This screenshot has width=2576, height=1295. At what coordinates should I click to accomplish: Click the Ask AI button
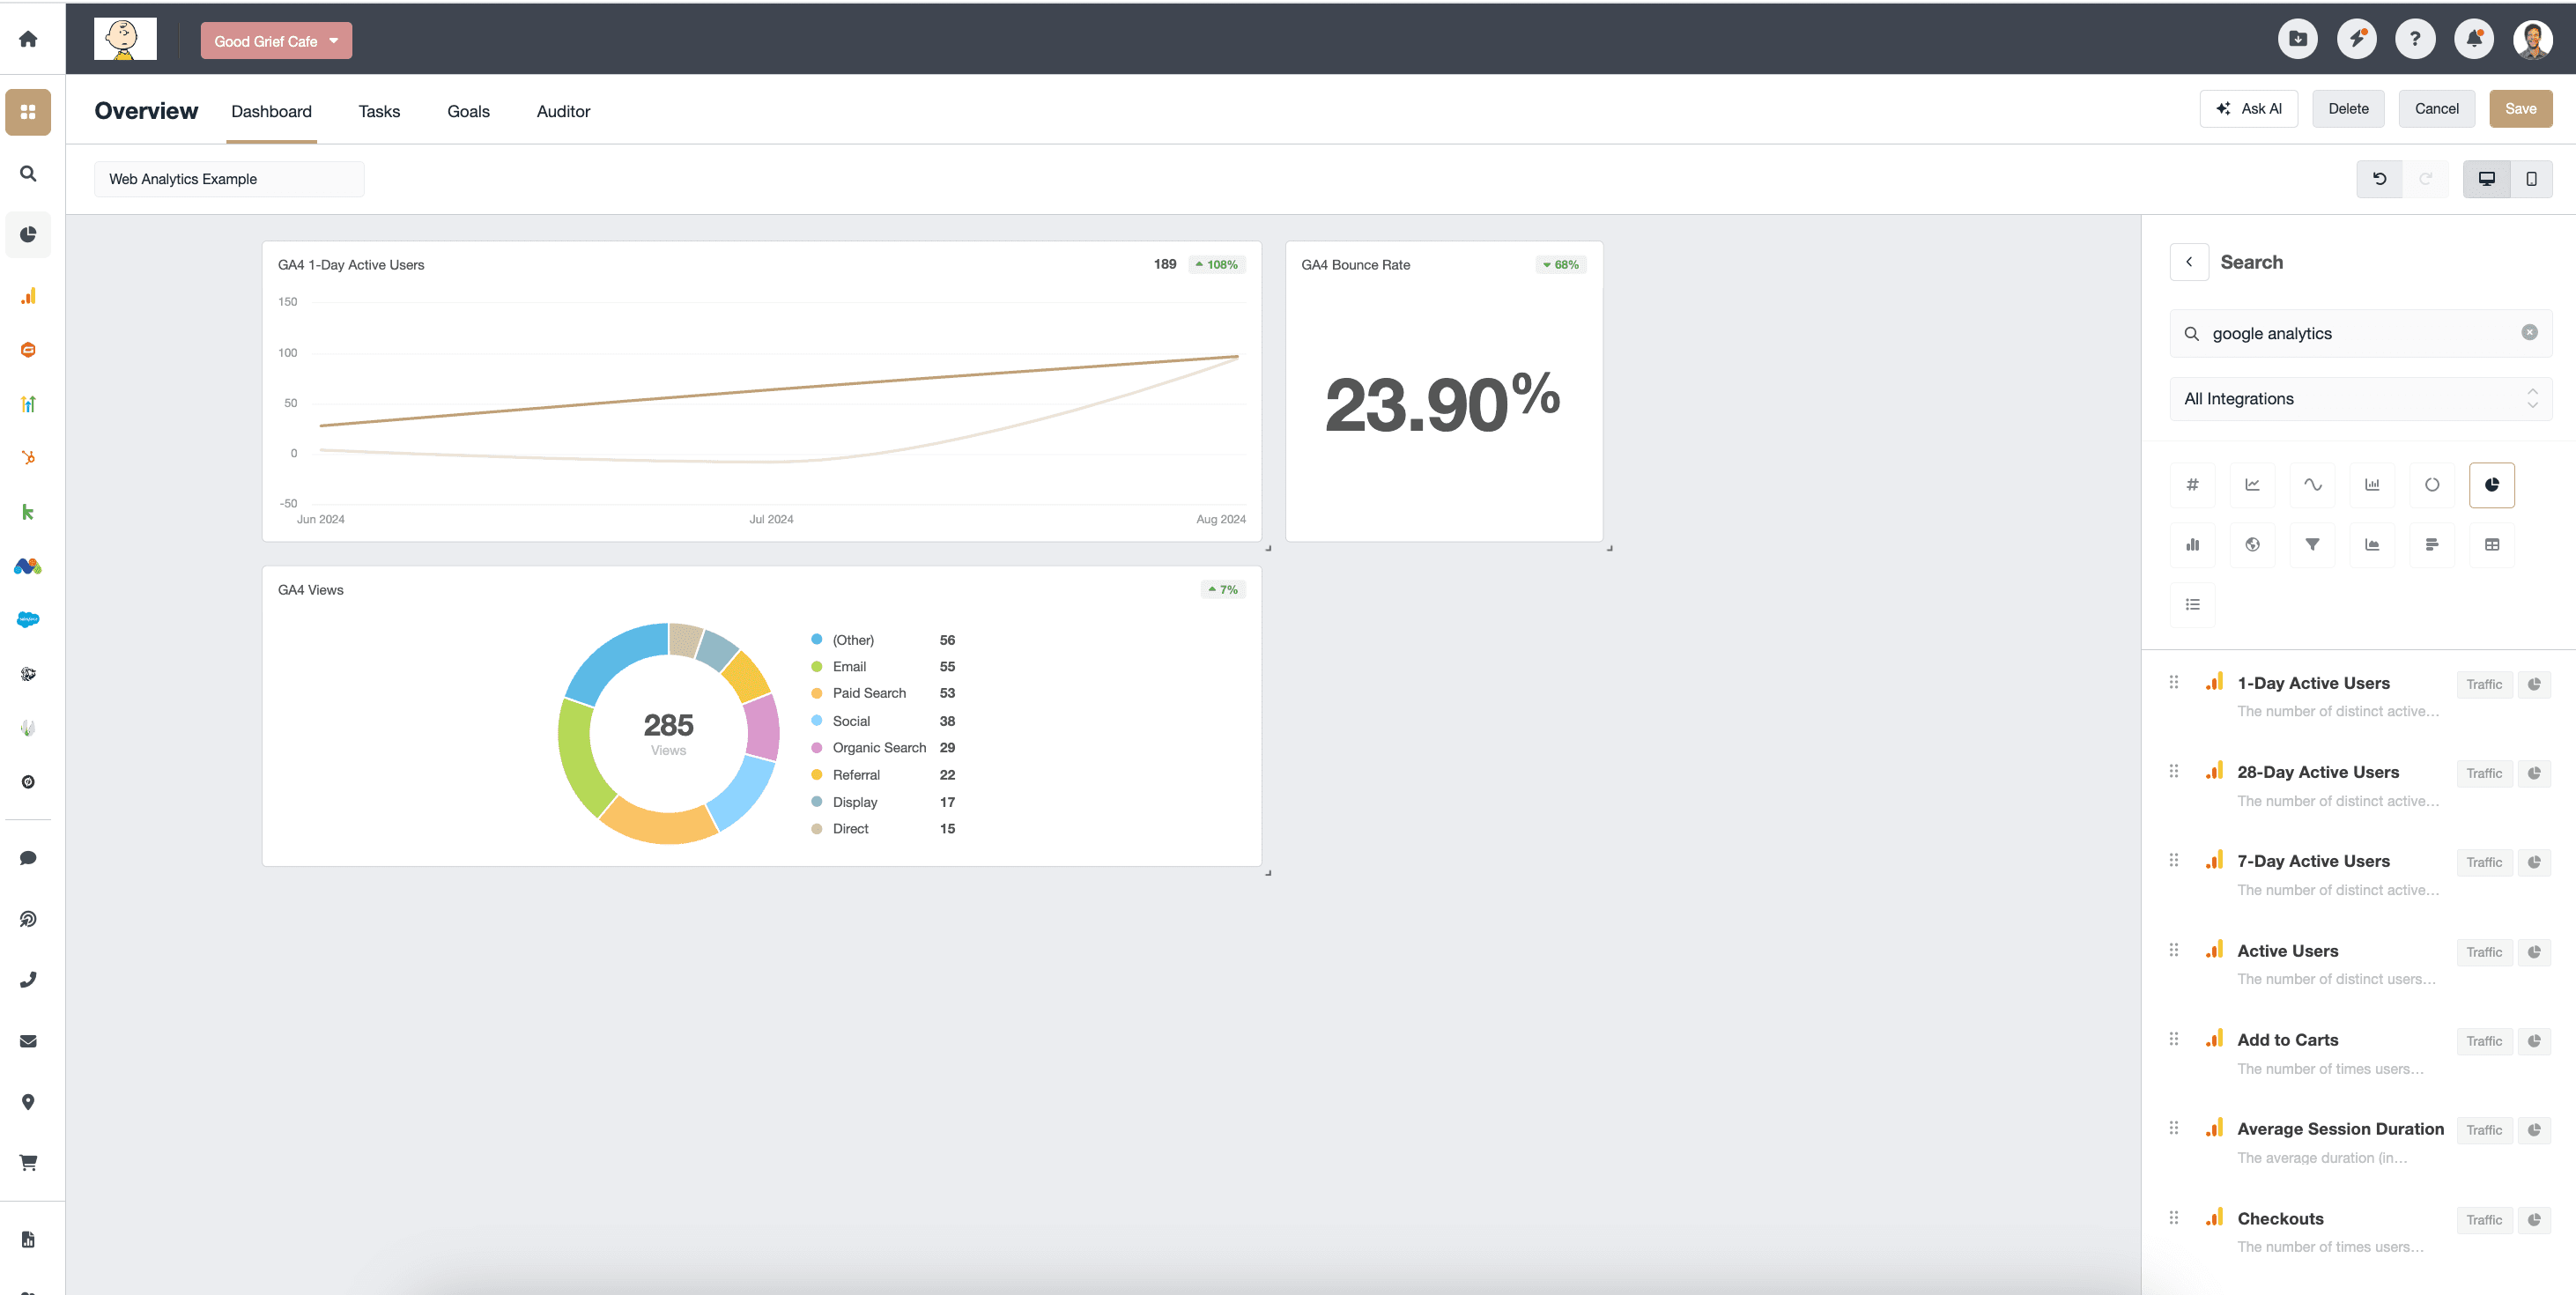click(x=2248, y=109)
